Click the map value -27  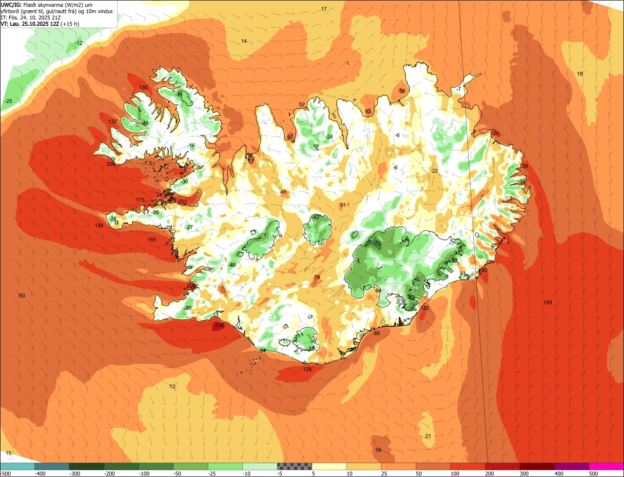coord(189,227)
